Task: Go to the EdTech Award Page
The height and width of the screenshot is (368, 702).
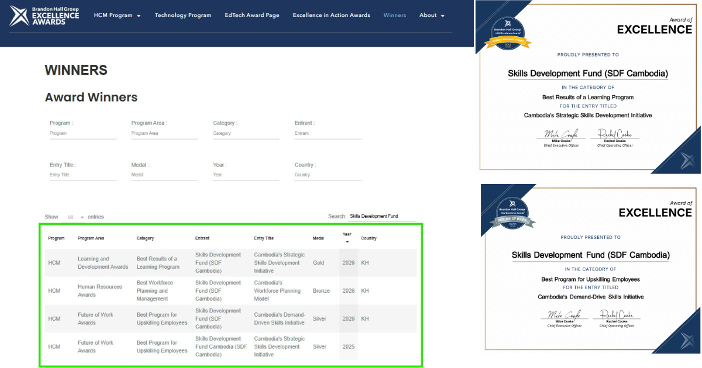Action: [252, 15]
